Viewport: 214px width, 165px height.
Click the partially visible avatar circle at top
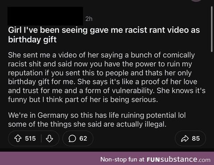[197, 1]
